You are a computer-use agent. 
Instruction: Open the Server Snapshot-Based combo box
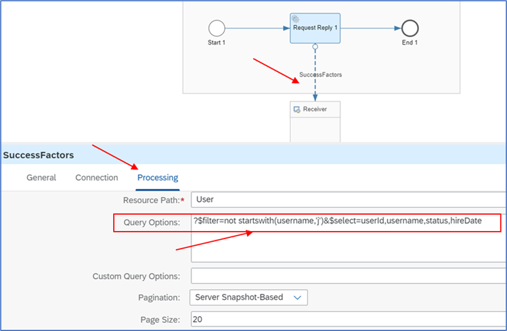click(x=248, y=297)
